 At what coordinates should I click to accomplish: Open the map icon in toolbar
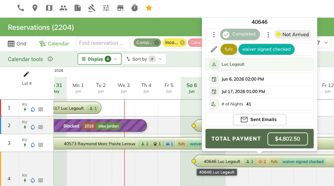(49, 8)
